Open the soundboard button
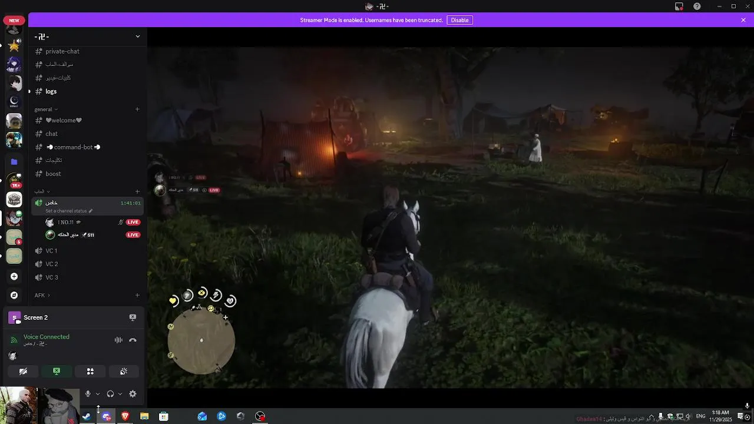Screen dimensions: 754x424 (124, 371)
